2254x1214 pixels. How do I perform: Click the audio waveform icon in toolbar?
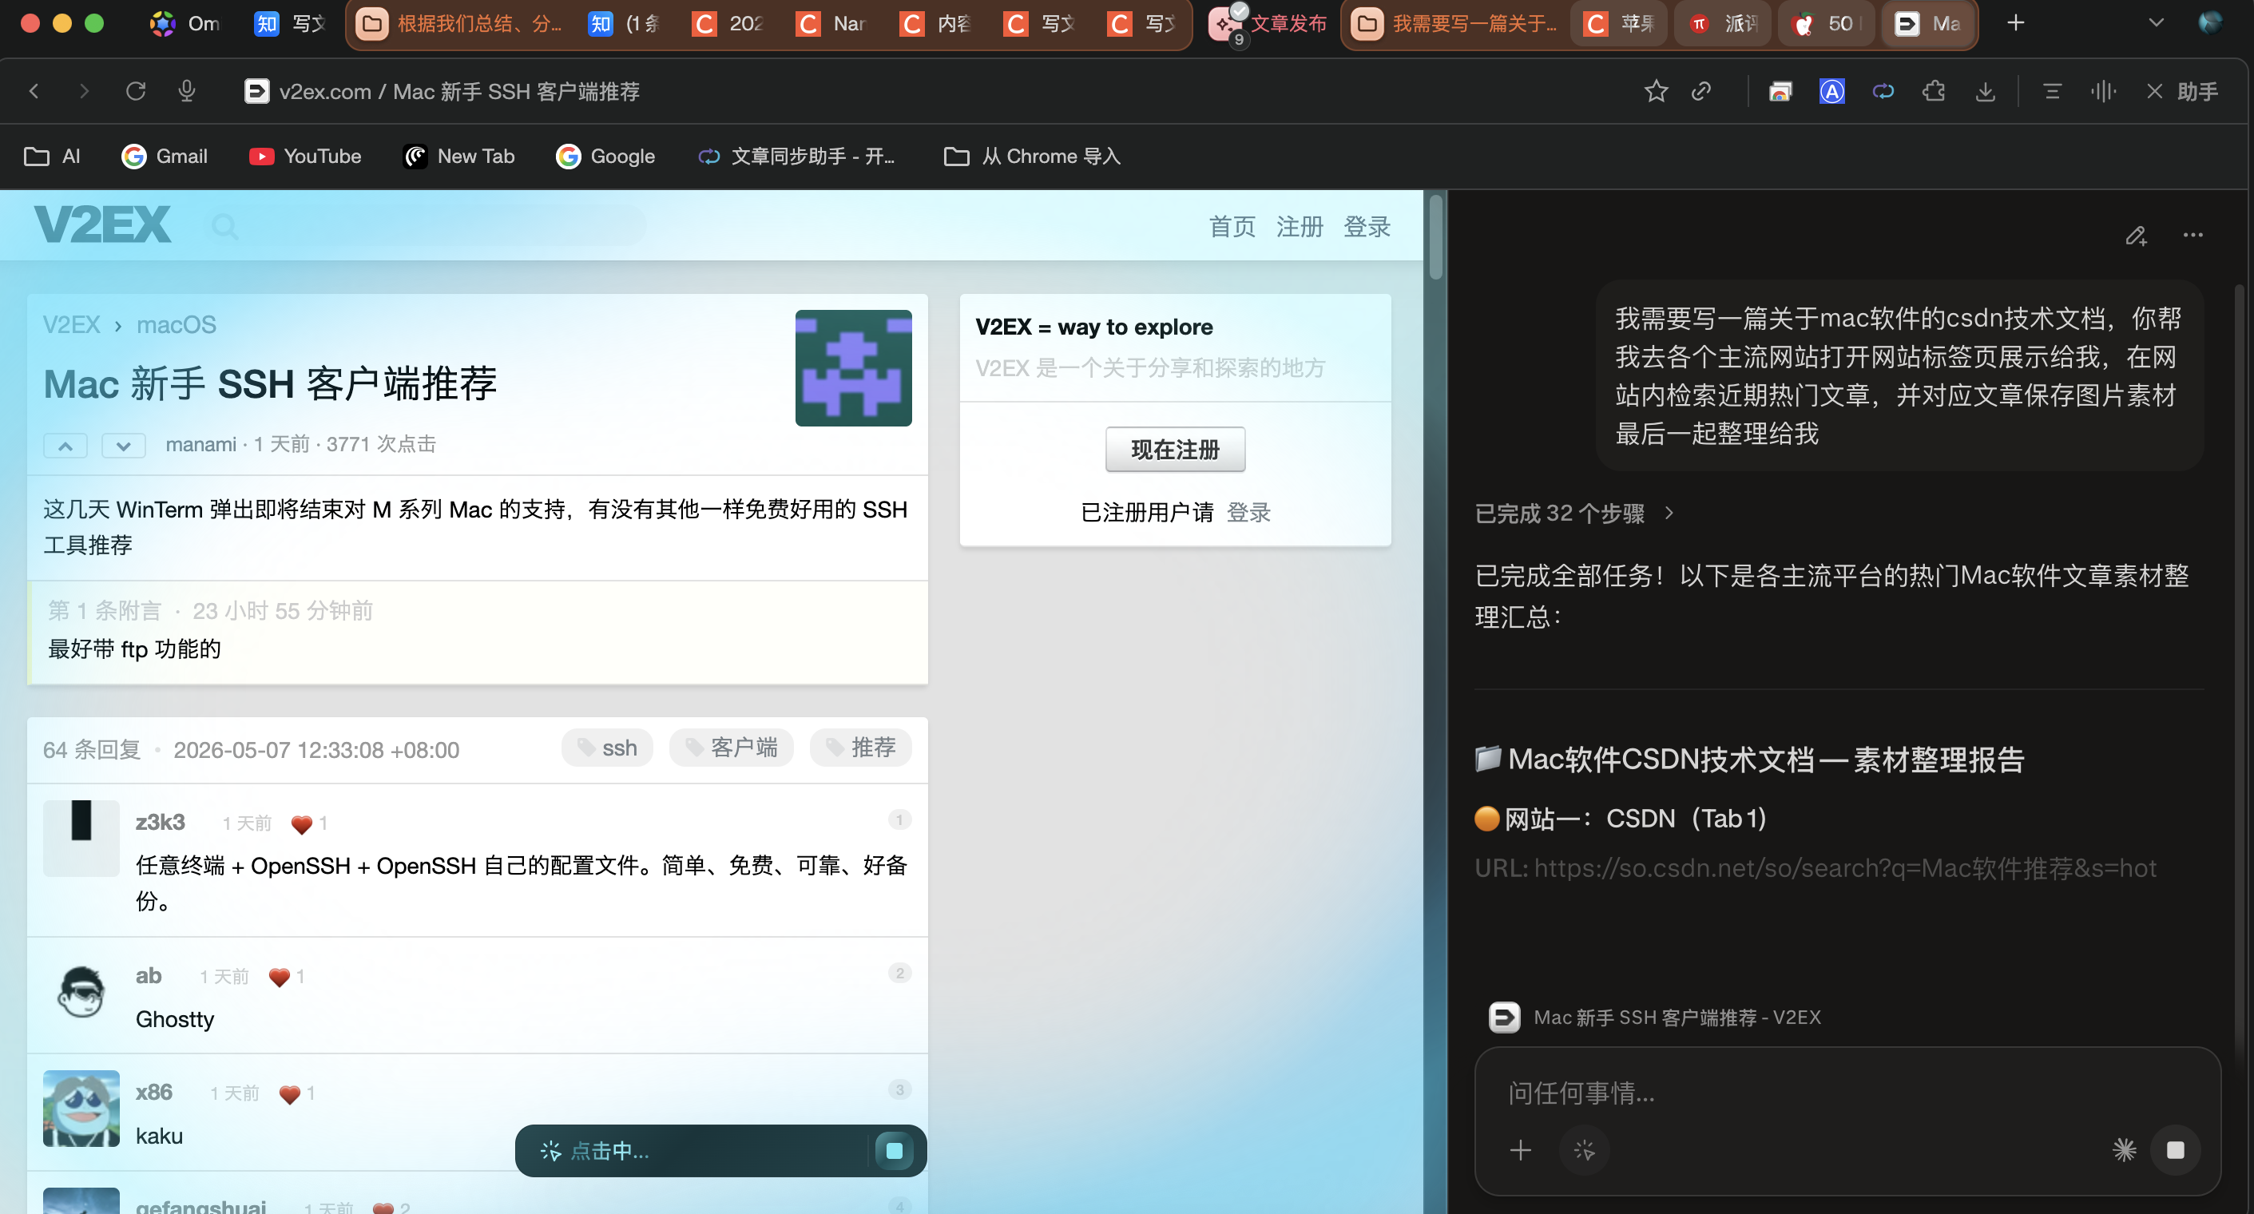[2102, 91]
